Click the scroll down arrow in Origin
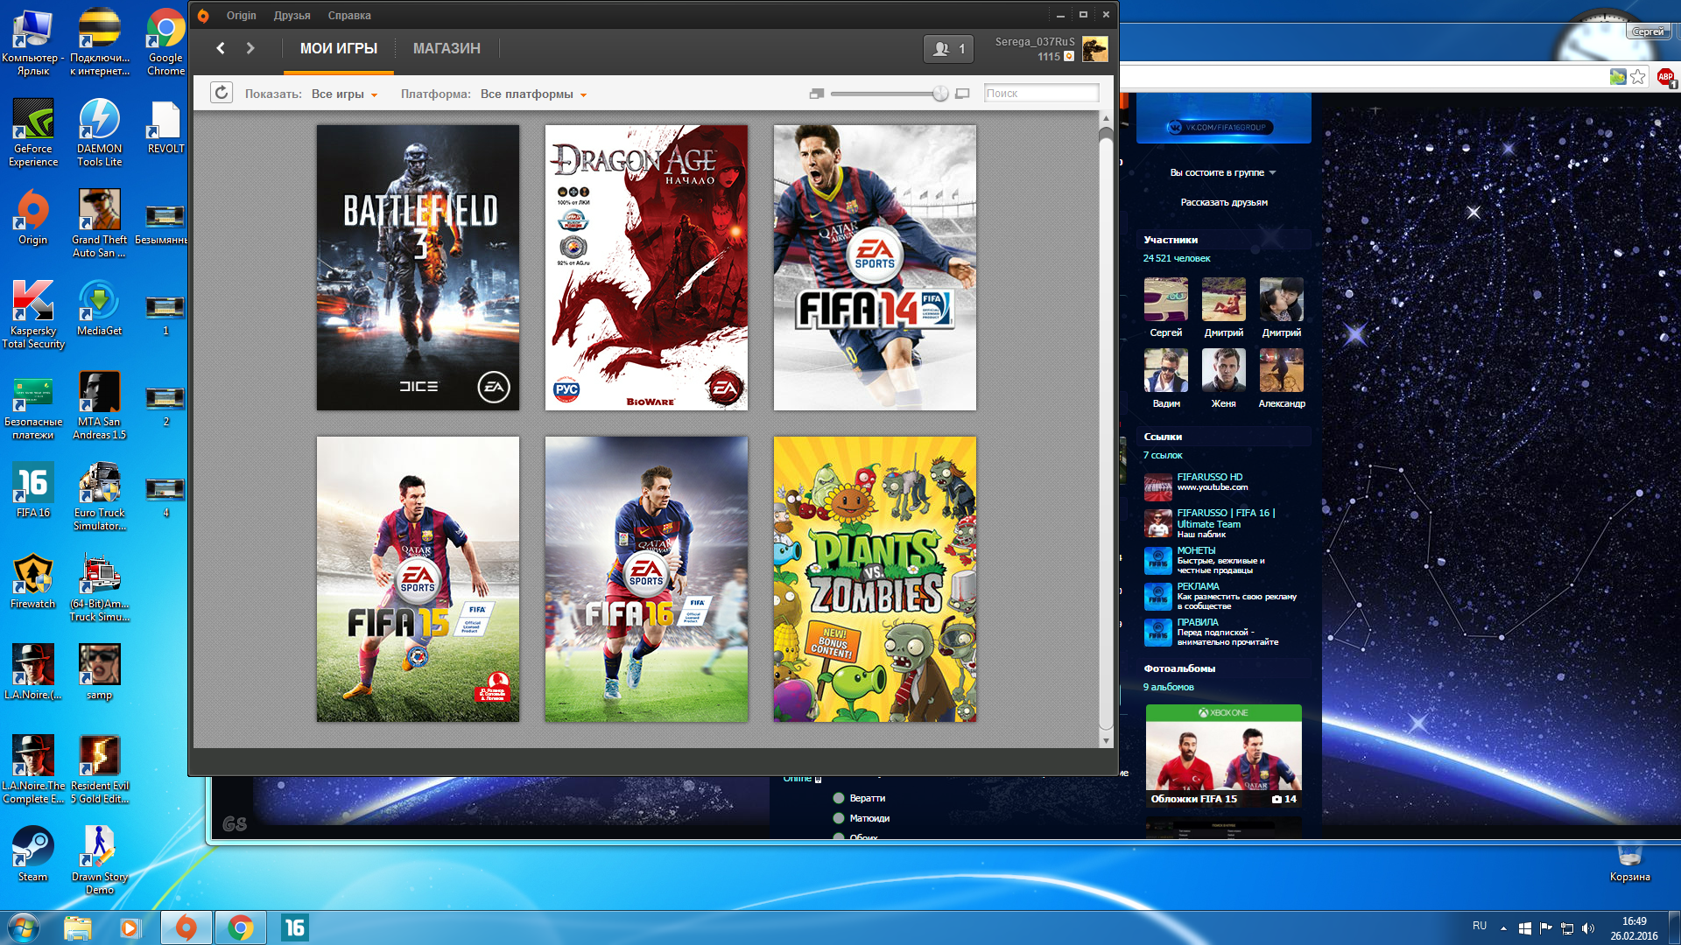Screen dimensions: 1681x945 click(1106, 740)
